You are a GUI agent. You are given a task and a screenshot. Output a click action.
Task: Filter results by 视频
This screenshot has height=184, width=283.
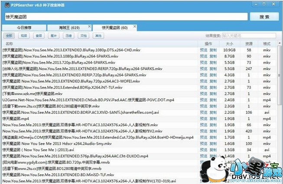[x=24, y=36]
